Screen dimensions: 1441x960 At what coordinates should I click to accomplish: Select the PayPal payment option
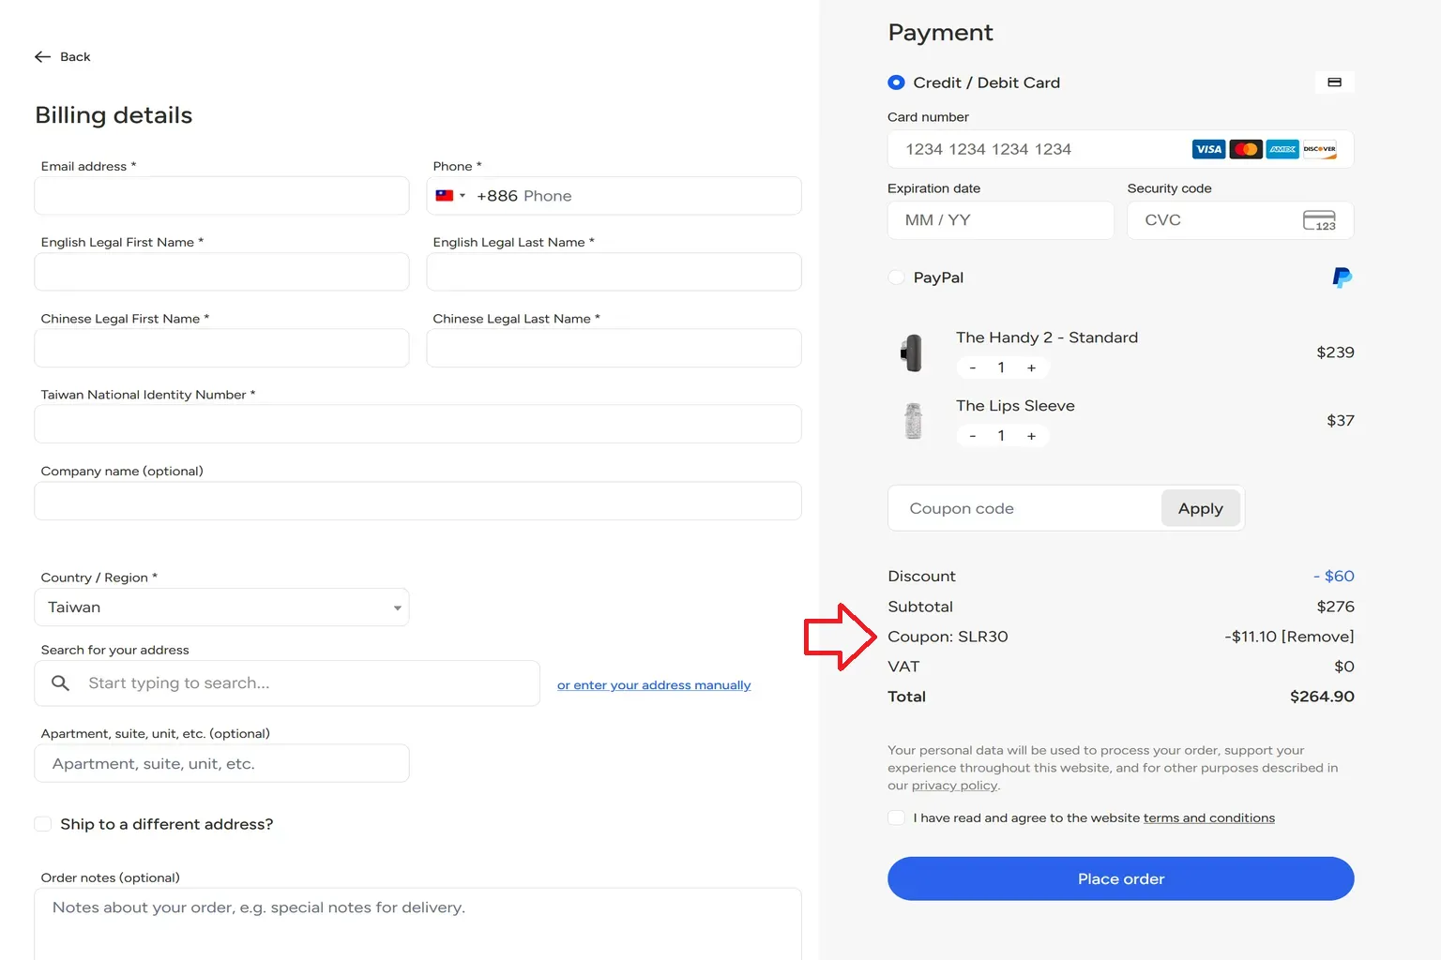896,277
